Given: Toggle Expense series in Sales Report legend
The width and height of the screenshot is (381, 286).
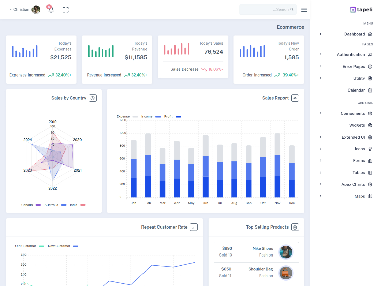Looking at the screenshot, I should point(127,117).
